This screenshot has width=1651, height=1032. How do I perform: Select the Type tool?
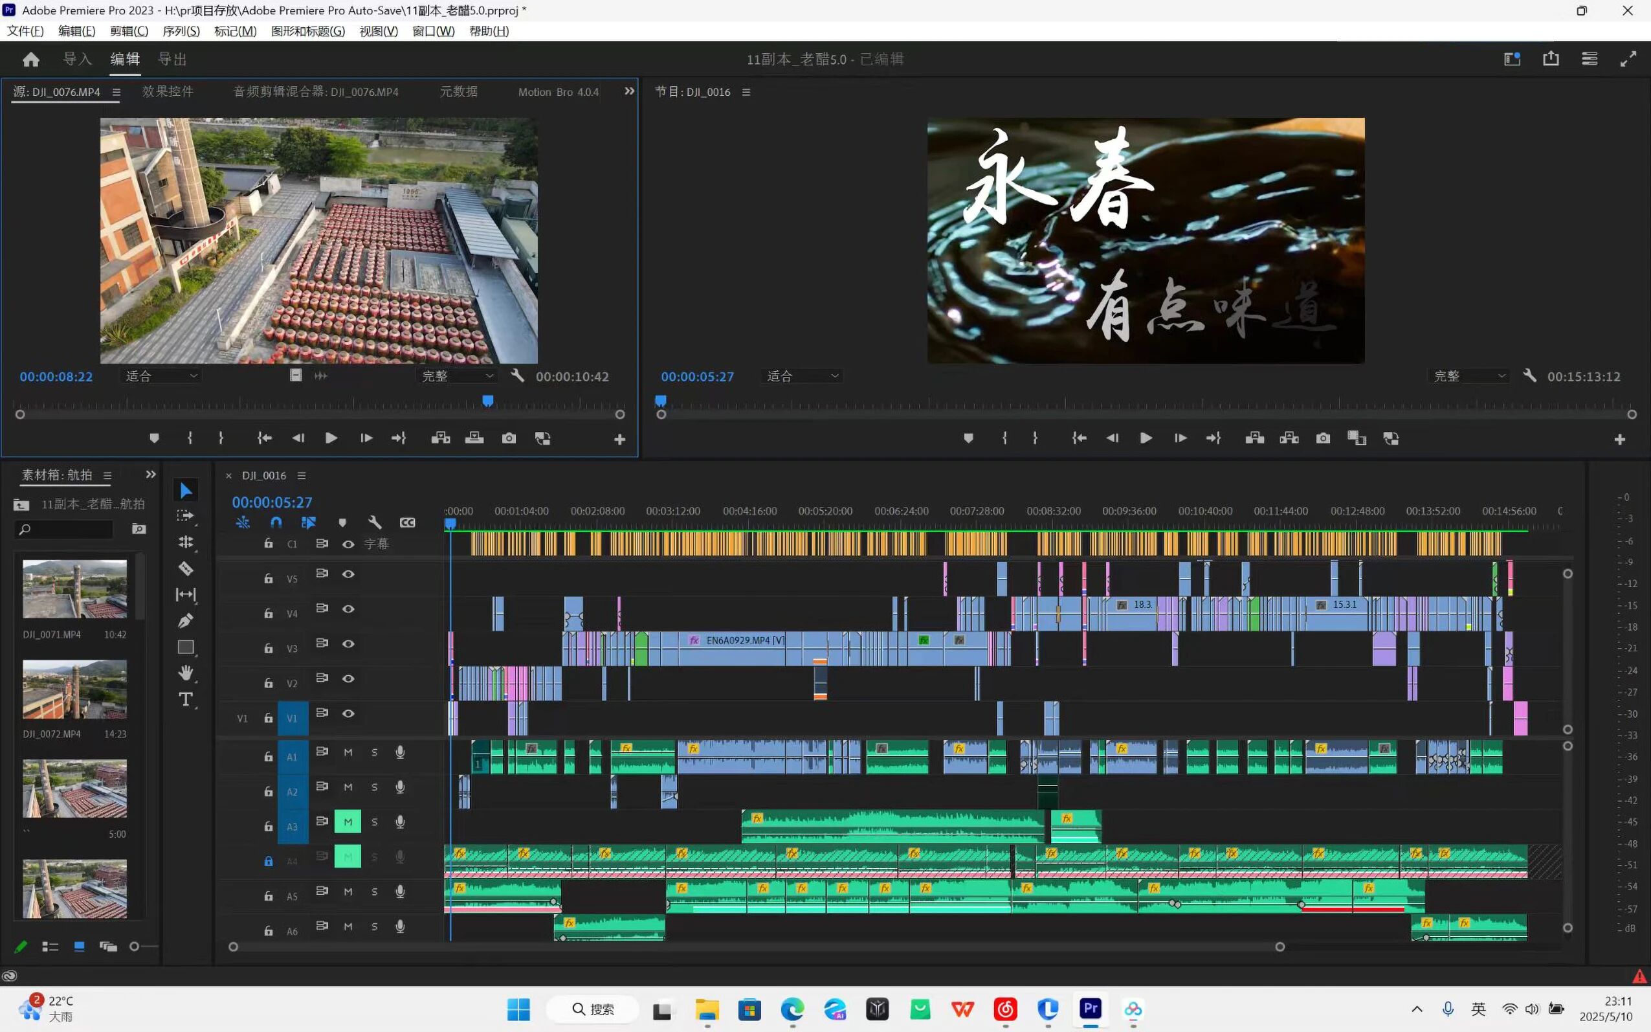(186, 699)
